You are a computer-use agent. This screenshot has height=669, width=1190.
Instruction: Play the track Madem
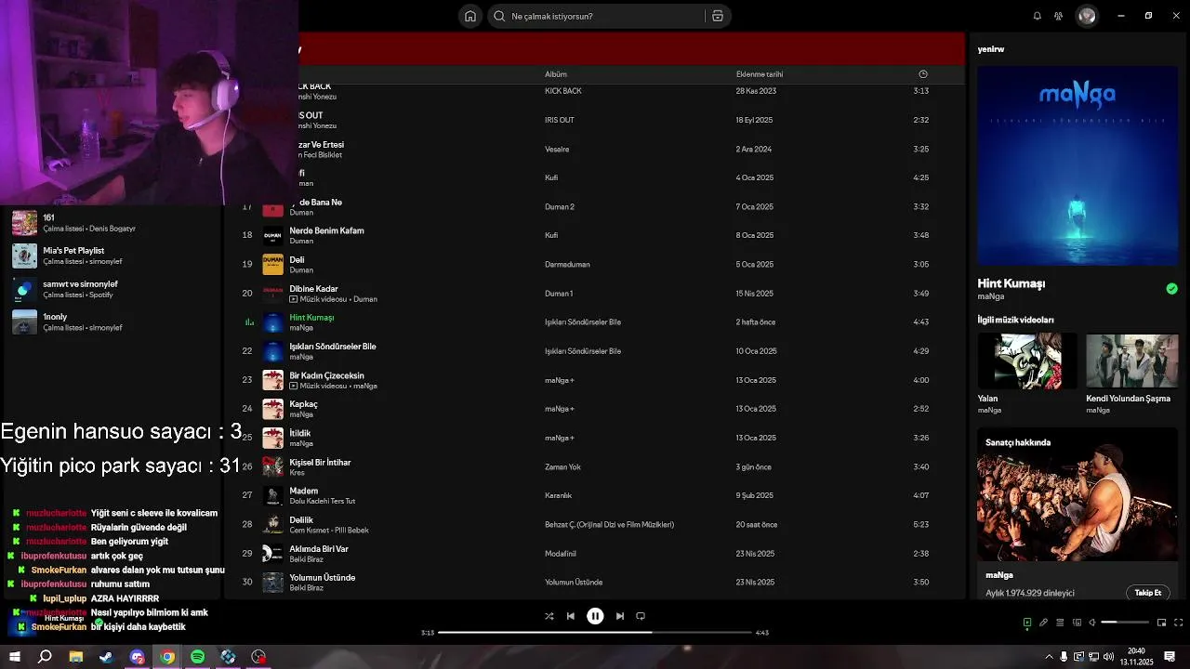(595, 495)
